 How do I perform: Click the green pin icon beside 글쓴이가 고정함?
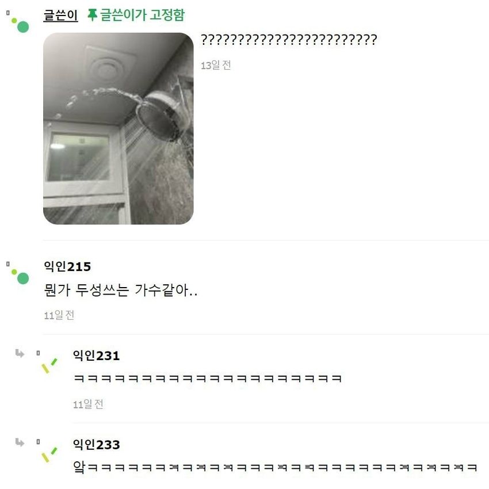92,15
